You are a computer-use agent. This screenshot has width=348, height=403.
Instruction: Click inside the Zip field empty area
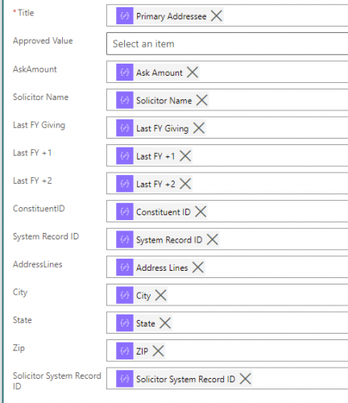pyautogui.click(x=256, y=351)
